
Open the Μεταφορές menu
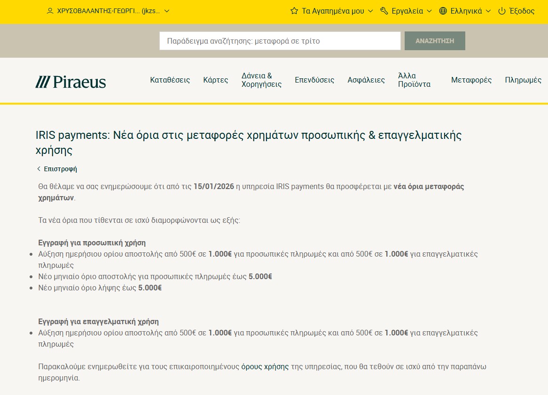[471, 80]
